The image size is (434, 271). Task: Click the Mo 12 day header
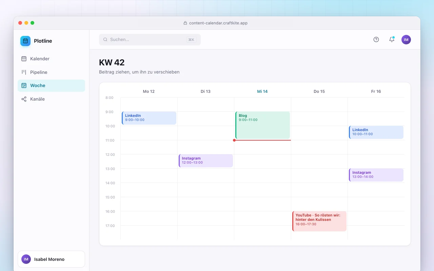(149, 91)
